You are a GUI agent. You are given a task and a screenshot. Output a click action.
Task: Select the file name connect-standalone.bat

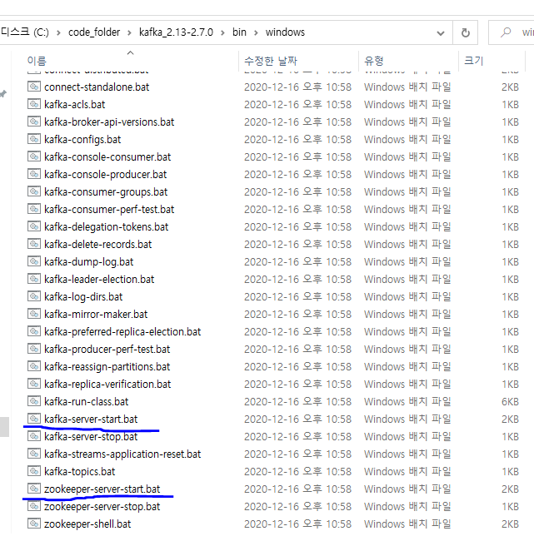97,87
